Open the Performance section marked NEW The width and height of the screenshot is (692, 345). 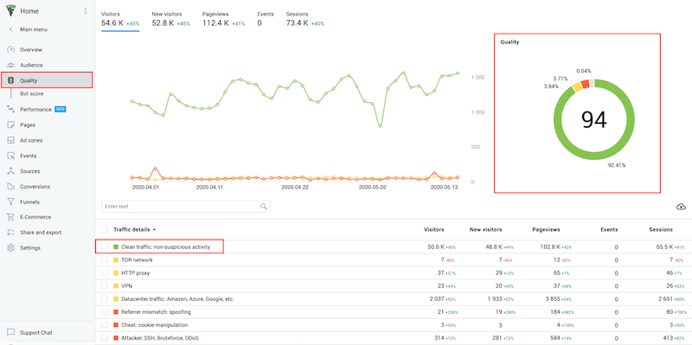tap(42, 110)
